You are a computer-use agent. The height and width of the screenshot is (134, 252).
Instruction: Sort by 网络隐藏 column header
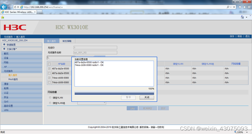point(236,64)
